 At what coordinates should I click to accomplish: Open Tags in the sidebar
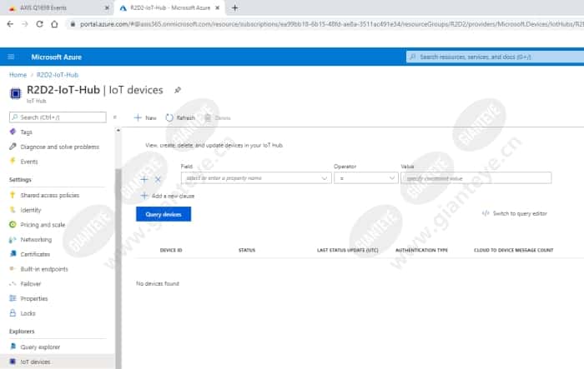[x=27, y=132]
